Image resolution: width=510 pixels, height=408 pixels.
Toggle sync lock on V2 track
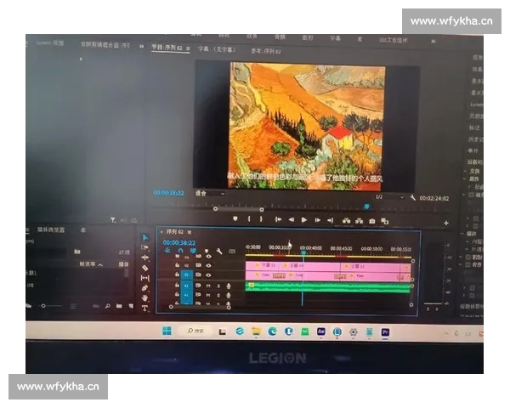coord(198,265)
